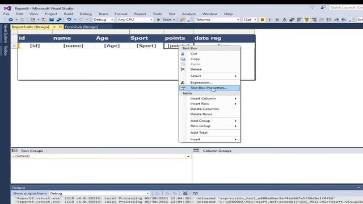Image resolution: width=363 pixels, height=204 pixels.
Task: Click the feedback icon beside Quick Launch
Action: (x=323, y=7)
